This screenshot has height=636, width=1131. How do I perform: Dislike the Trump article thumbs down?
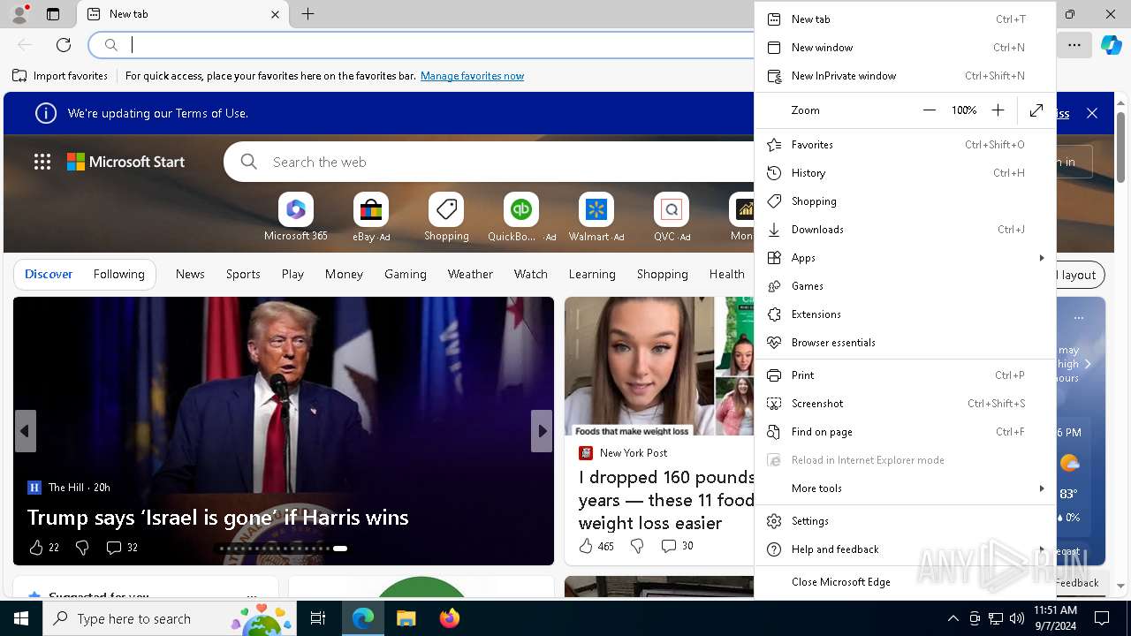pyautogui.click(x=82, y=548)
